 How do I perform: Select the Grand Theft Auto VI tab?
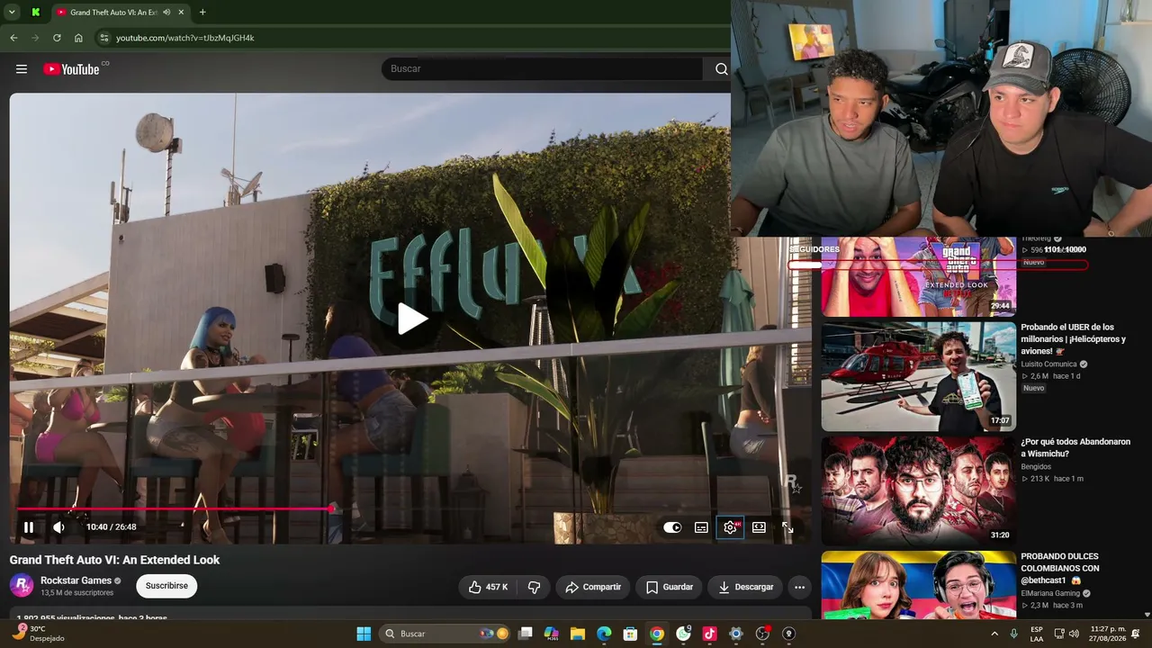(x=113, y=13)
